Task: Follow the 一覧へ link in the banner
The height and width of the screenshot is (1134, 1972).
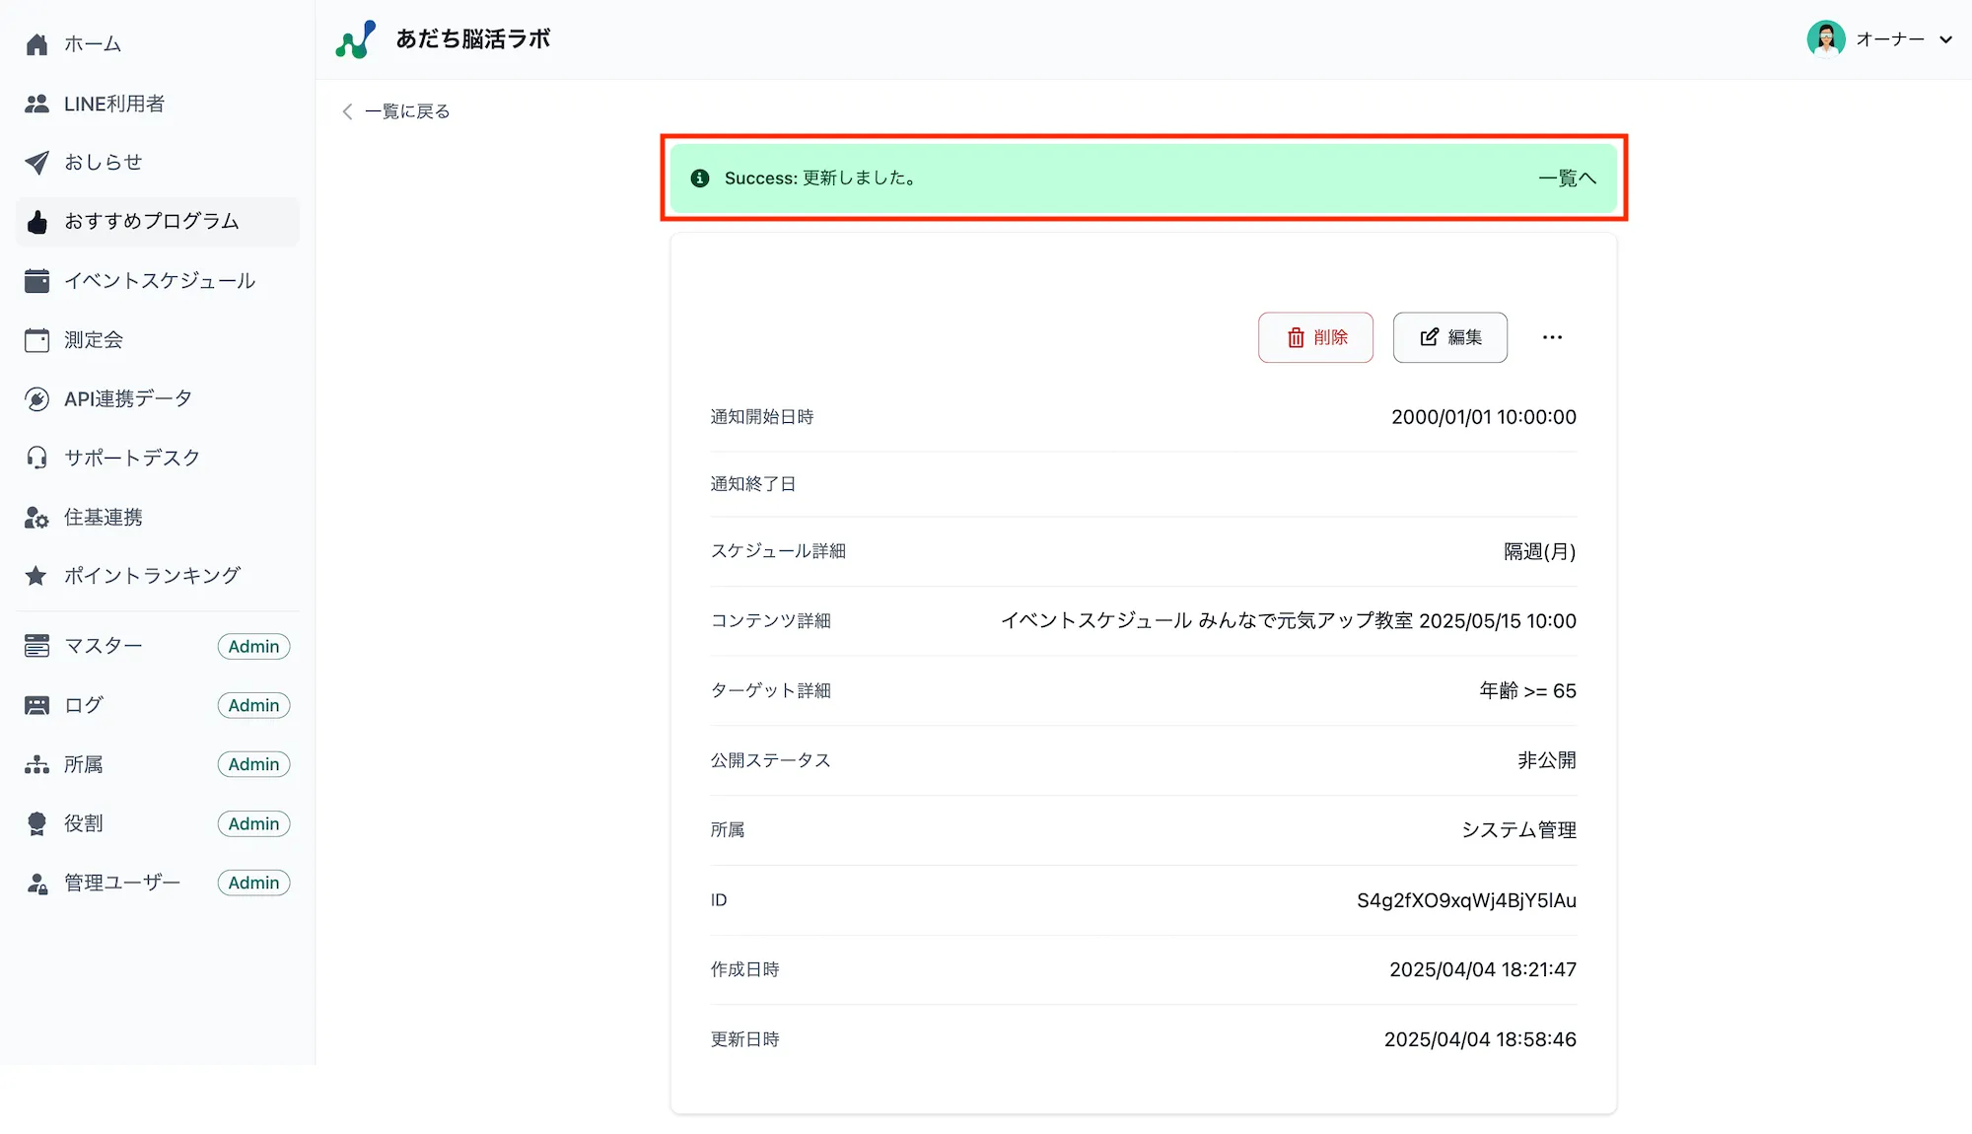Action: click(x=1567, y=178)
